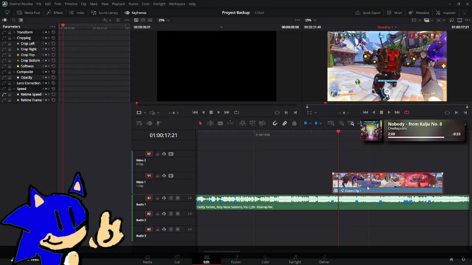Disable the Video 1 track filmstrip toggle
The height and width of the screenshot is (265, 472).
point(171,176)
